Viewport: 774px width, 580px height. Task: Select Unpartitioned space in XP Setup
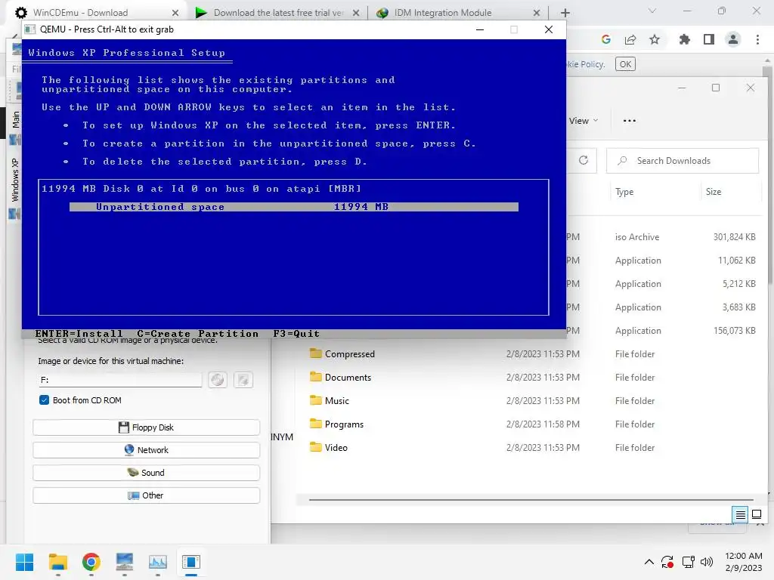(x=294, y=207)
